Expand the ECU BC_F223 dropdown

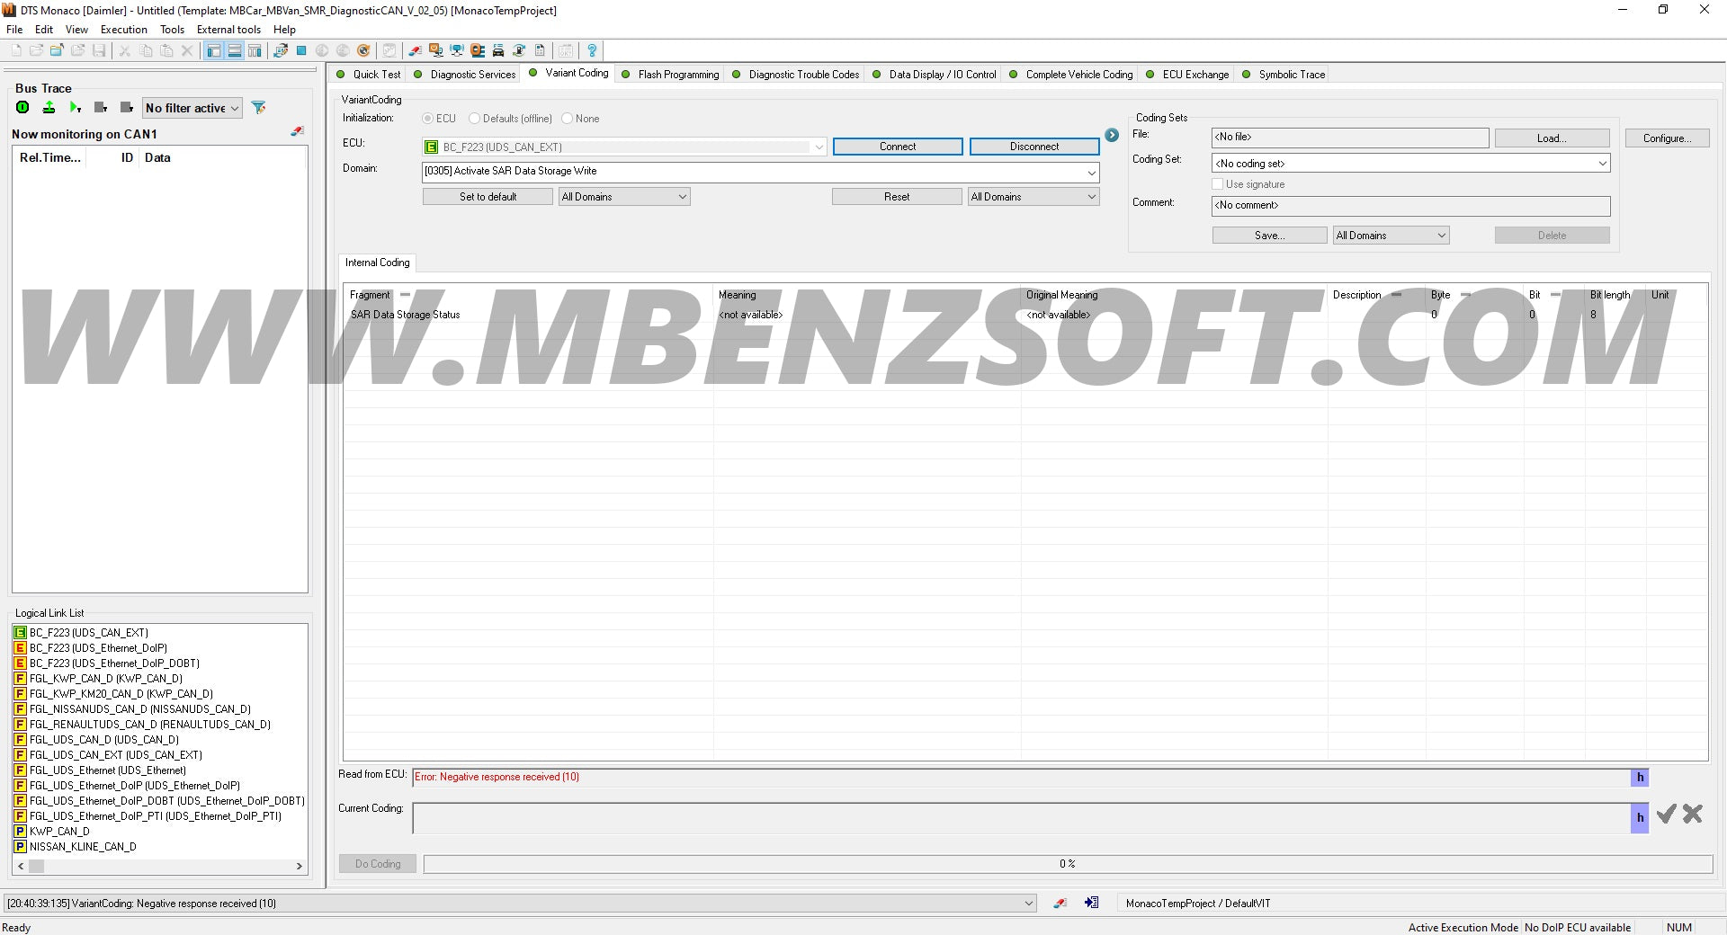coord(819,147)
